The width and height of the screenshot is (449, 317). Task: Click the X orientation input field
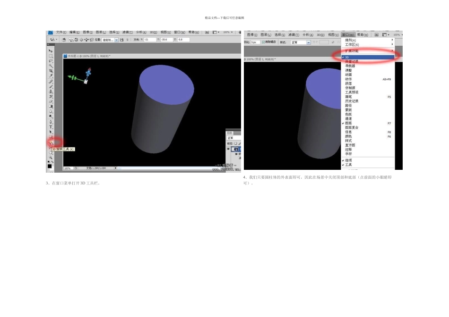151,40
